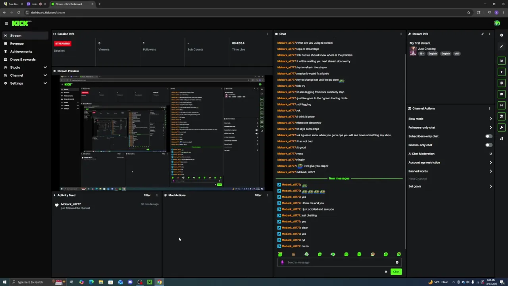Click Mobark_all777 in the Activity Feed

(x=71, y=204)
